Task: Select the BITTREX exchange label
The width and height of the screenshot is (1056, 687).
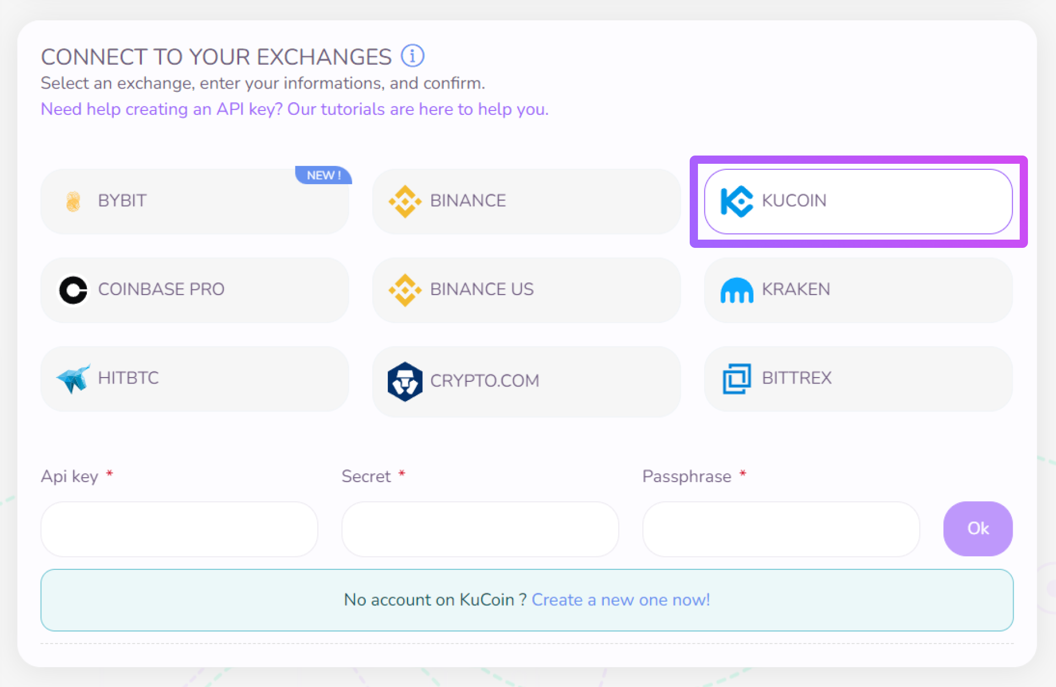Action: point(796,378)
